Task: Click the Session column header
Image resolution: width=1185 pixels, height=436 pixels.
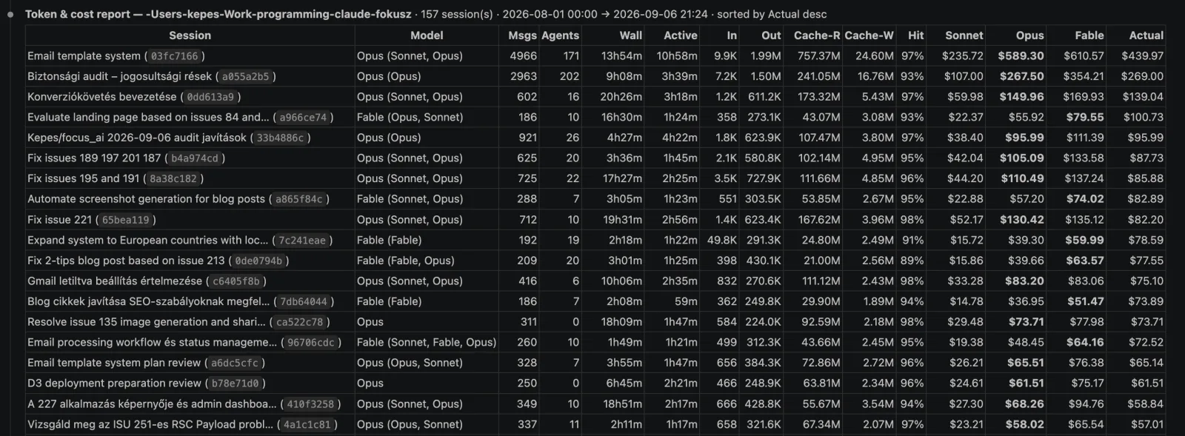Action: pyautogui.click(x=190, y=35)
